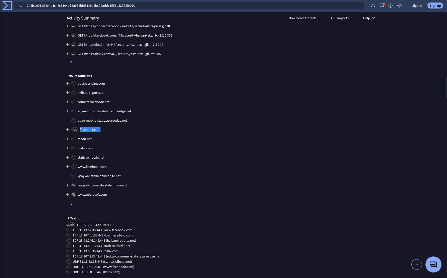
Task: Click the sandbox icon beside GET fbcdn.net request
Action: point(74,45)
